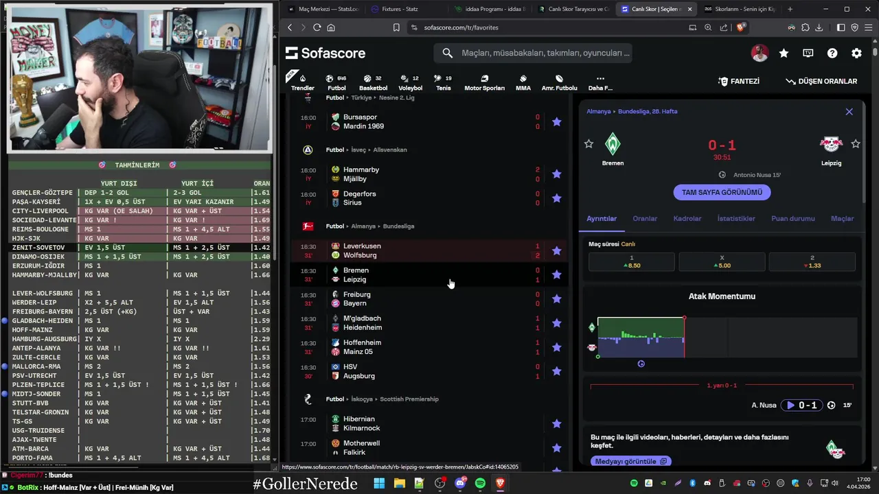Toggle favorite star for Degerfors match

(x=556, y=198)
